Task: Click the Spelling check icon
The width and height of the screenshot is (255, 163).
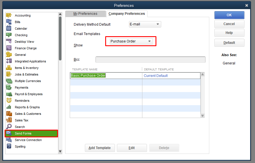Action: click(9, 146)
